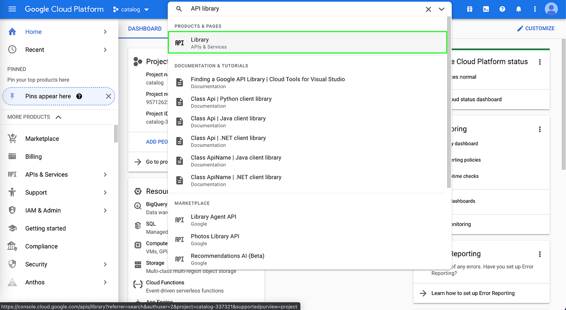Open the catalog project selector dropdown
Screen dimensions: 566x310
pos(131,9)
